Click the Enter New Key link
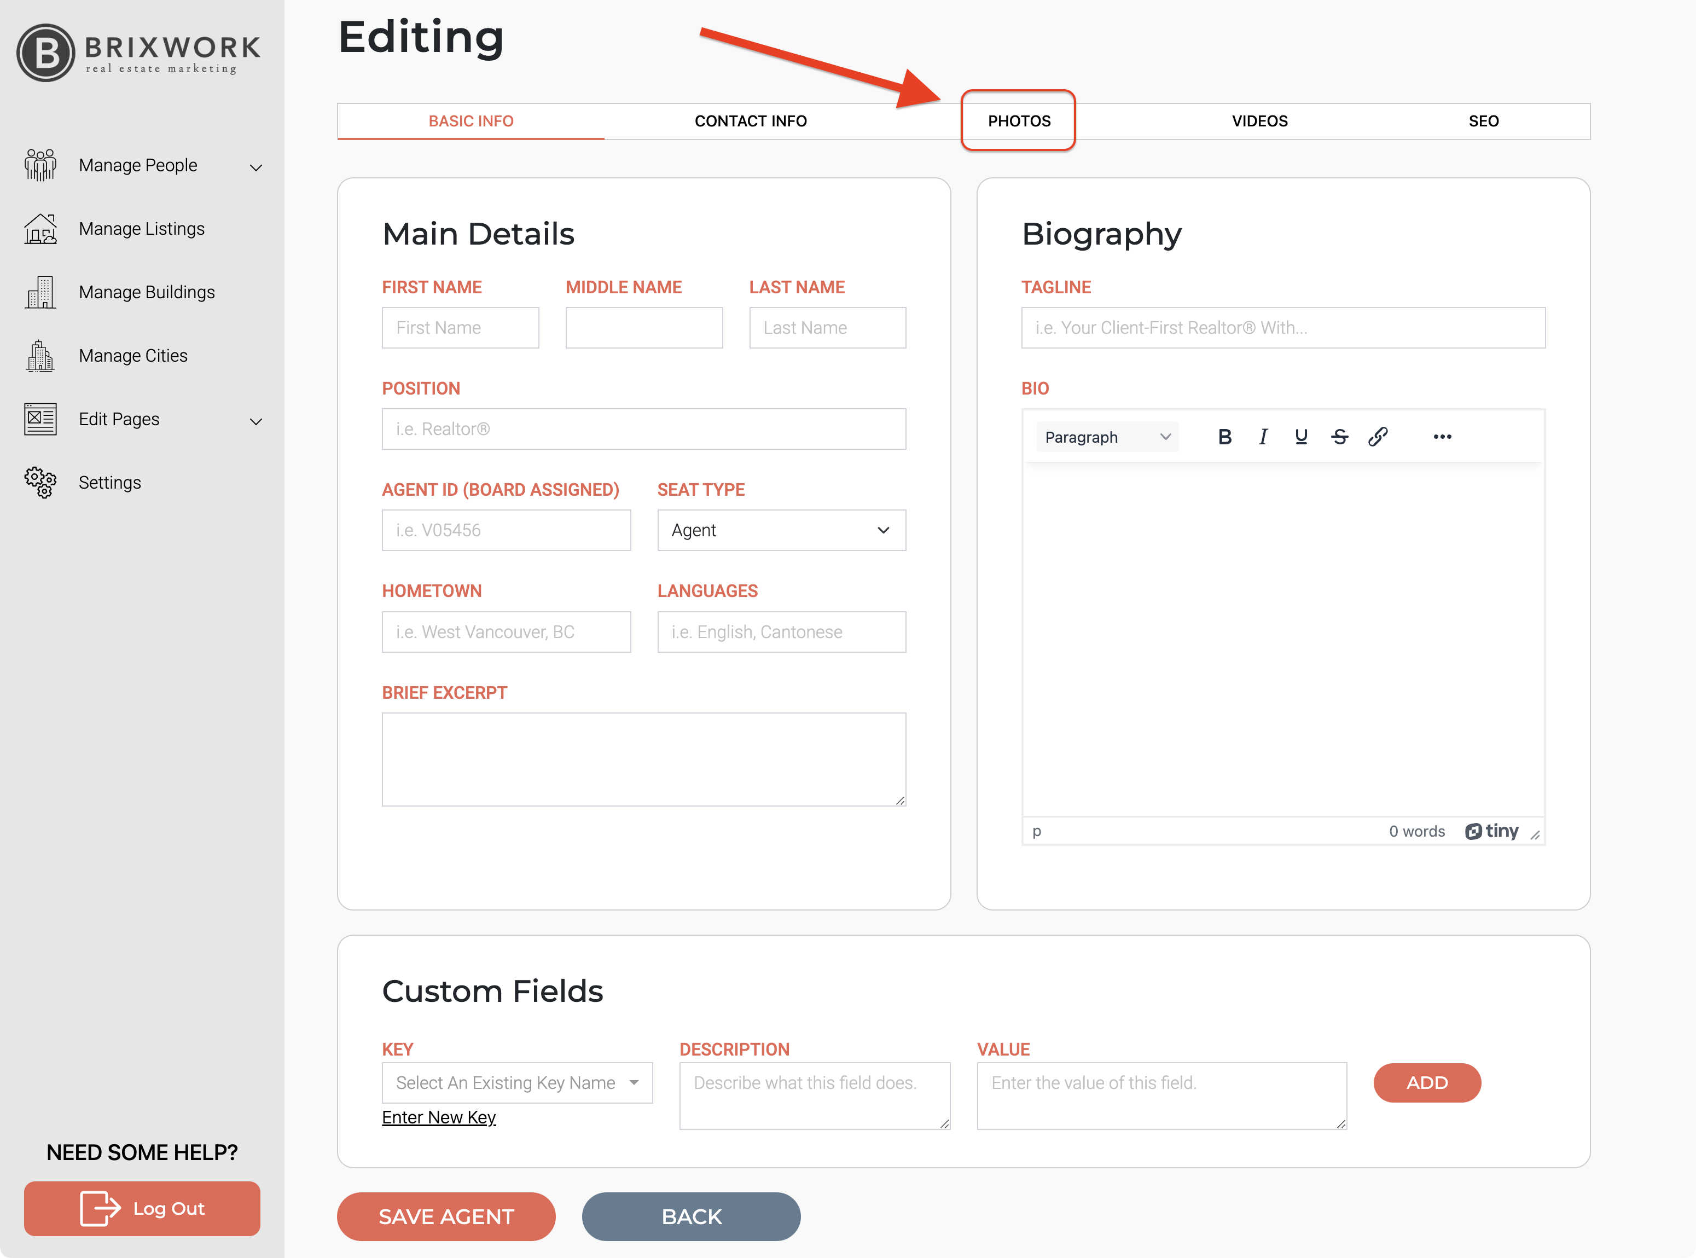1696x1258 pixels. 438,1117
